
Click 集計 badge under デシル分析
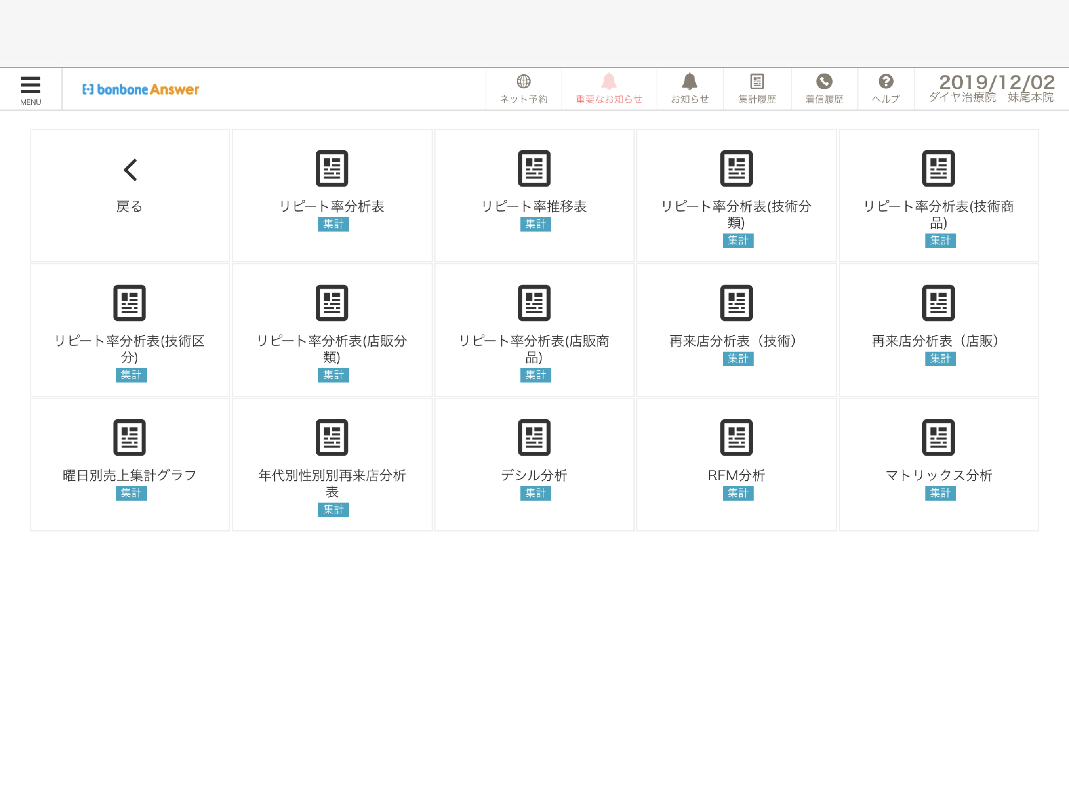tap(535, 493)
